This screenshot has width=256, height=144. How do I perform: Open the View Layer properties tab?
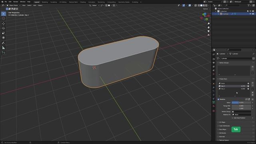214,67
